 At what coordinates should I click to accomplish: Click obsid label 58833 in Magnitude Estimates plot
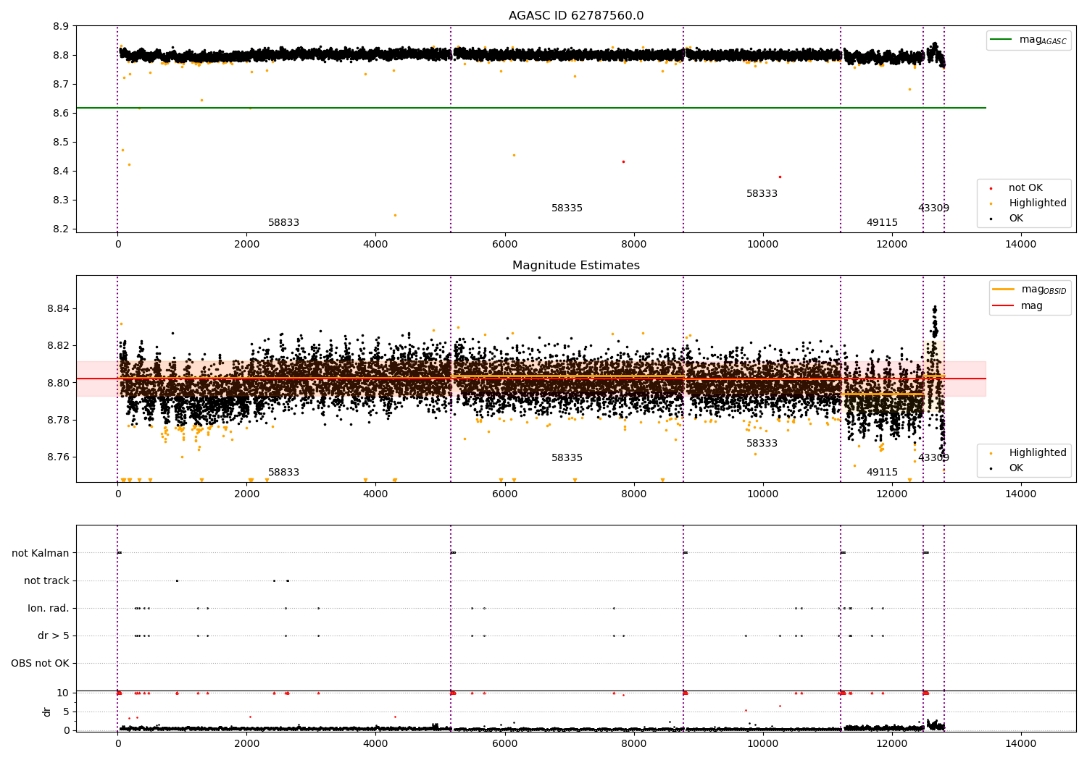tap(283, 473)
